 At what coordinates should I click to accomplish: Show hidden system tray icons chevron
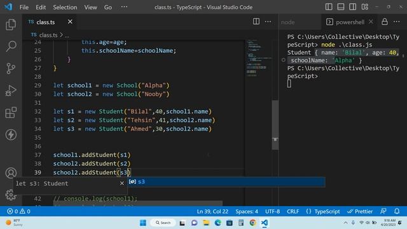click(x=345, y=223)
